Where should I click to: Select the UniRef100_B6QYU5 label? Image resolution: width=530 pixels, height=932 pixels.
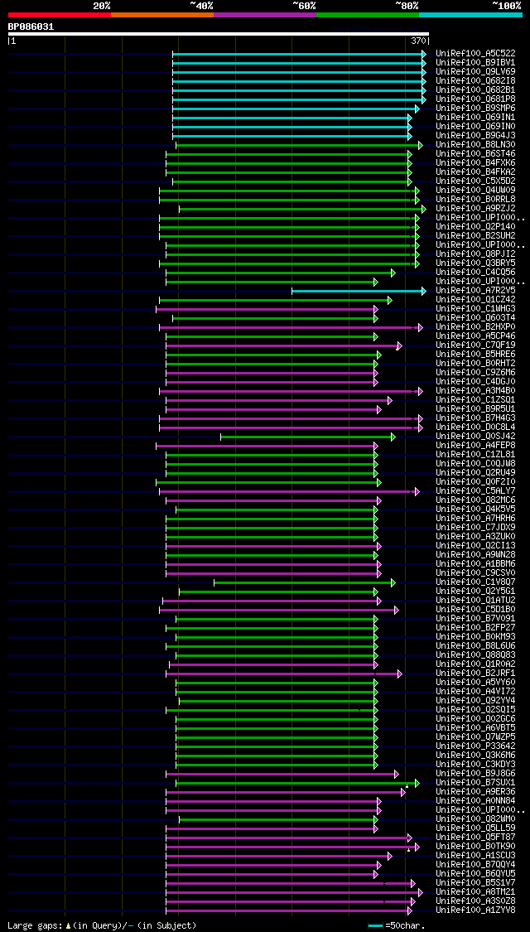[475, 873]
